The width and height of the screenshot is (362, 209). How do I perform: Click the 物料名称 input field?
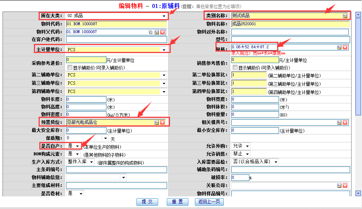coord(291,24)
